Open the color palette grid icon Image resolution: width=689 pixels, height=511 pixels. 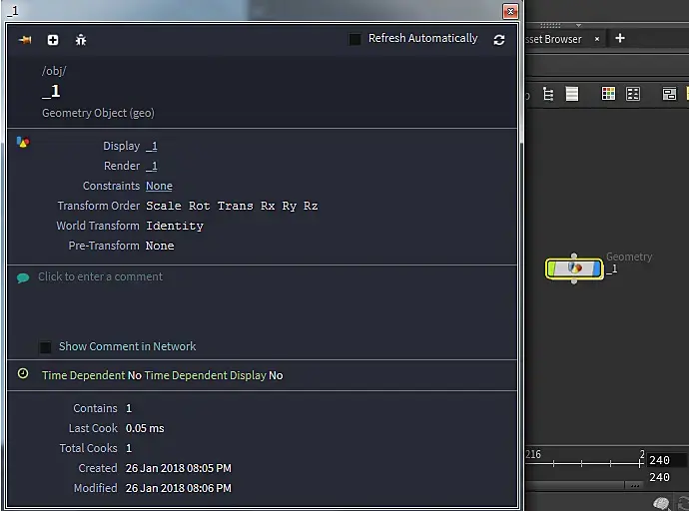pos(608,94)
